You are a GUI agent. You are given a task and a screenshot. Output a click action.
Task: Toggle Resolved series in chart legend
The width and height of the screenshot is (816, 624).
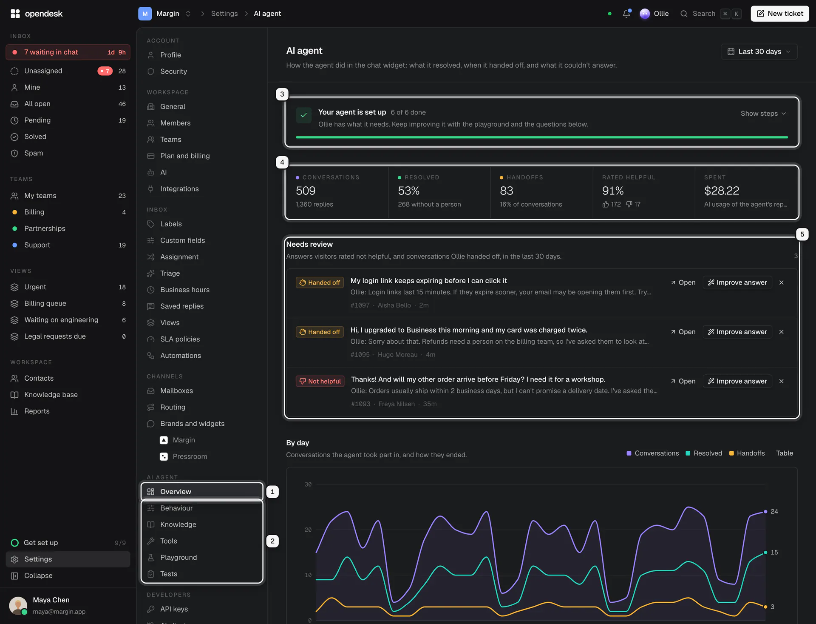pyautogui.click(x=704, y=453)
